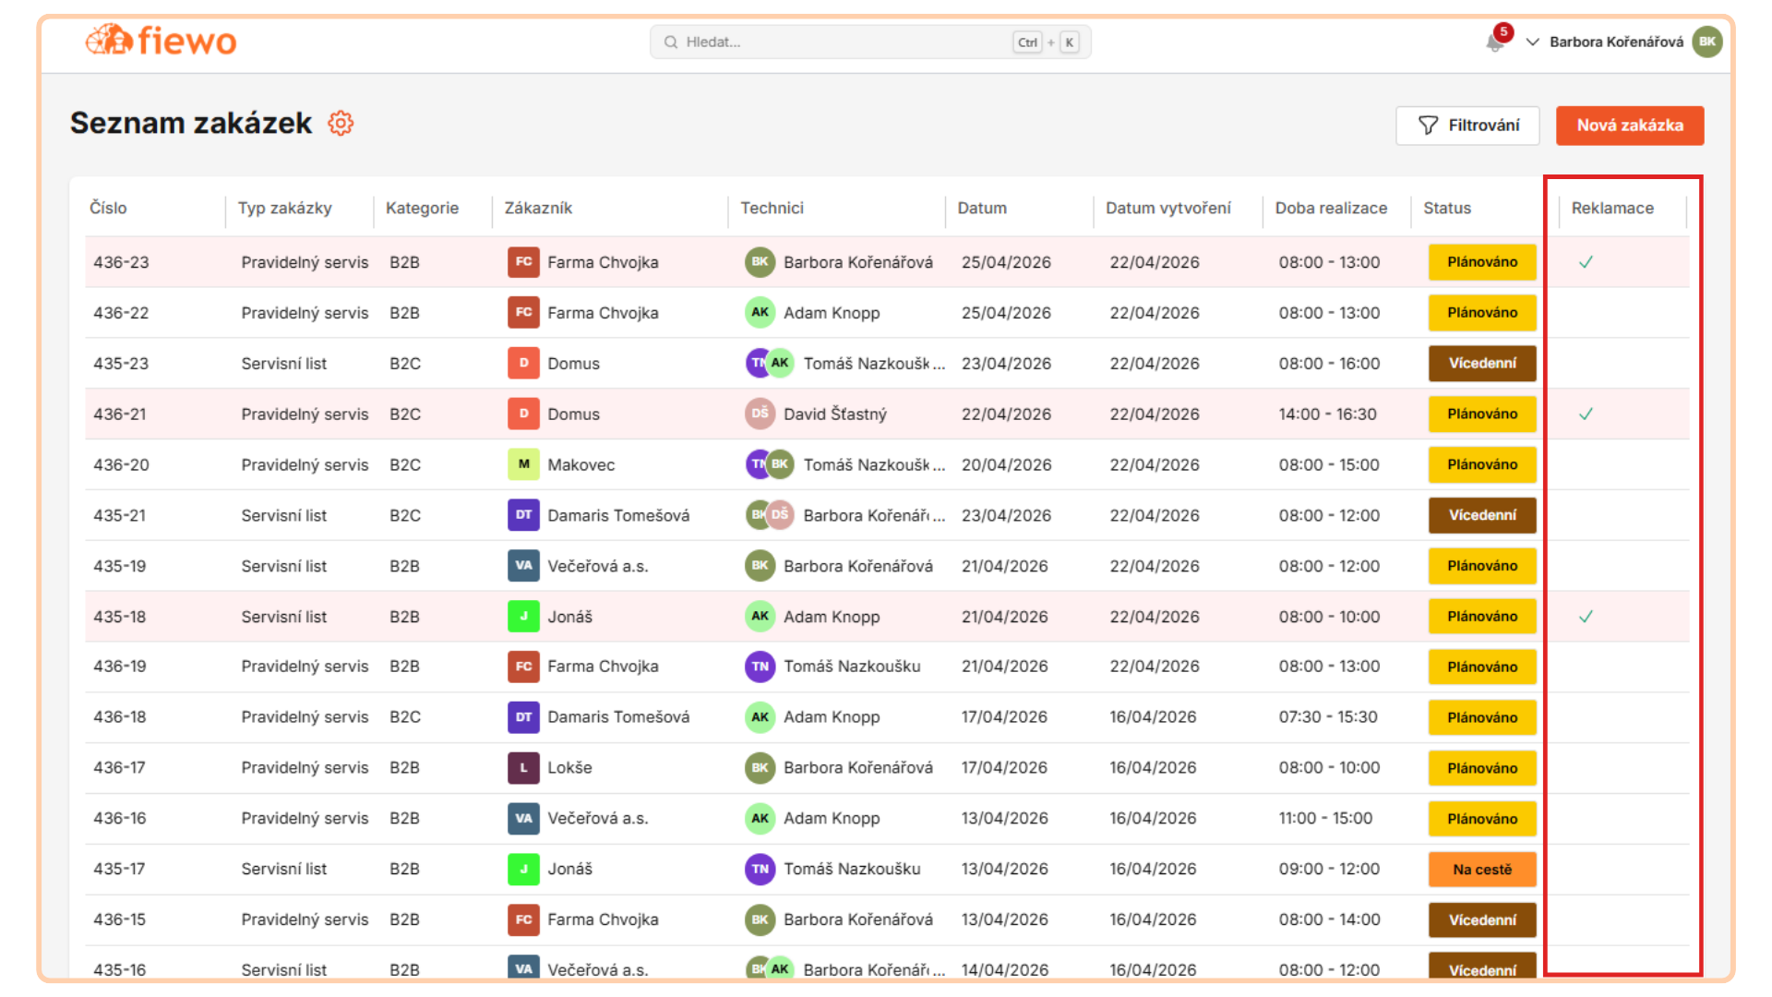Click FC avatar of Farma Chvojka, order 436-23
1772x997 pixels.
523,262
